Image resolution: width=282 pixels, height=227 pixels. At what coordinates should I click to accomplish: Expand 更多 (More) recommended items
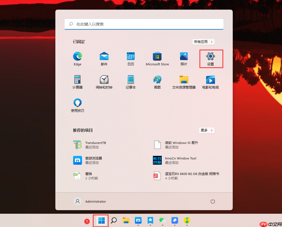[207, 130]
